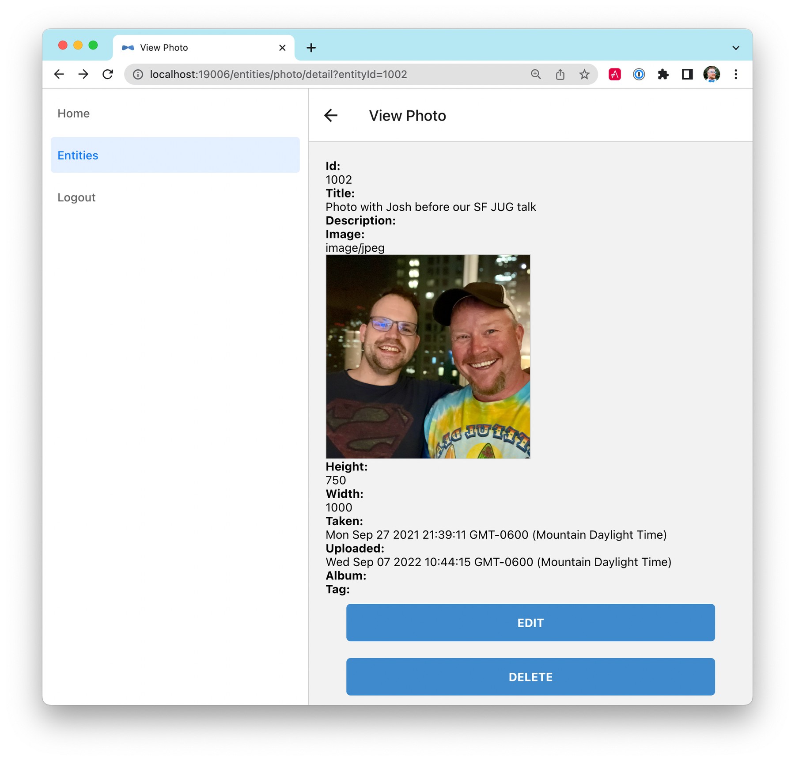Expand the tab search chevron

[736, 48]
